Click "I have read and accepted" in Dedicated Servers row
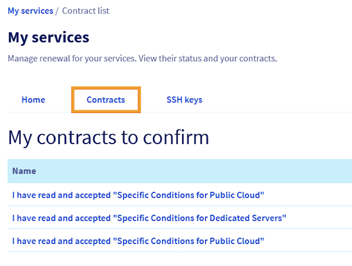The width and height of the screenshot is (352, 266). (x=61, y=218)
